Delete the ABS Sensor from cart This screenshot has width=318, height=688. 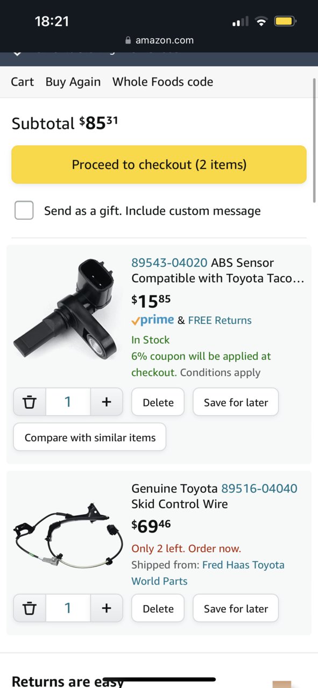click(x=158, y=402)
